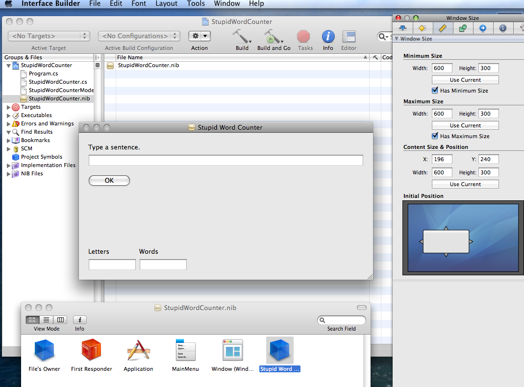Select the Size ruler inspector tab
This screenshot has height=387, width=524.
pos(443,28)
